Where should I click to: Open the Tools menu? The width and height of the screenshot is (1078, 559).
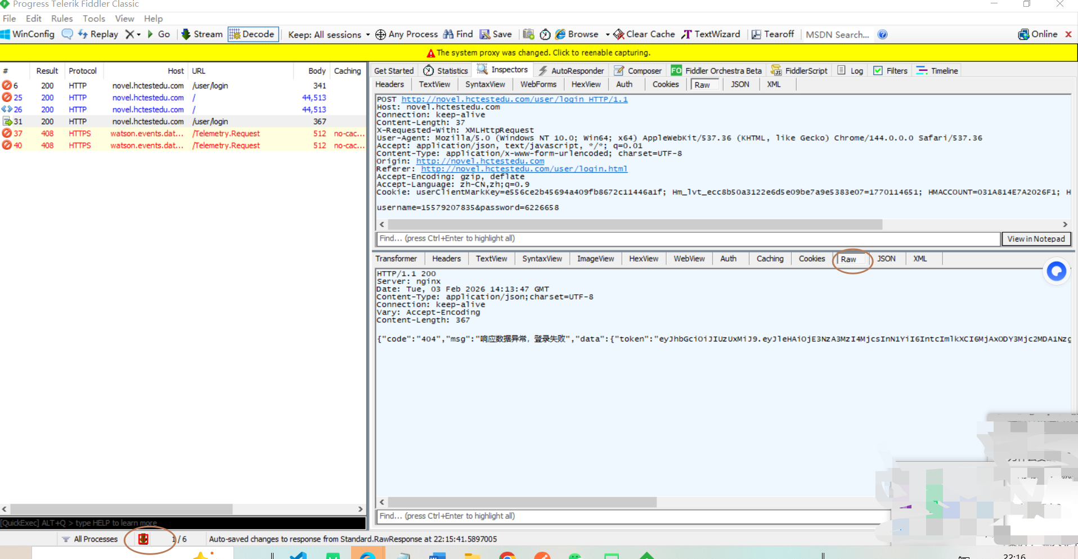(x=94, y=19)
